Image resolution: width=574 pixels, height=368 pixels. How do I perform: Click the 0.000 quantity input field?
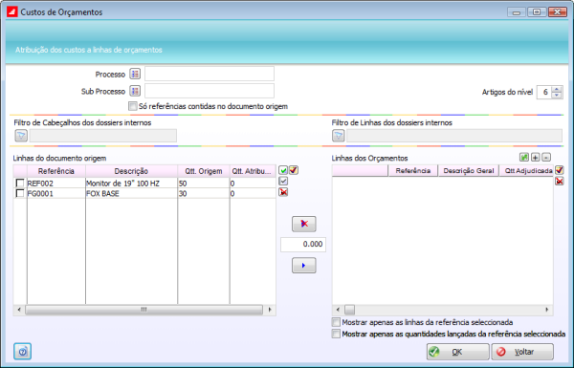303,245
